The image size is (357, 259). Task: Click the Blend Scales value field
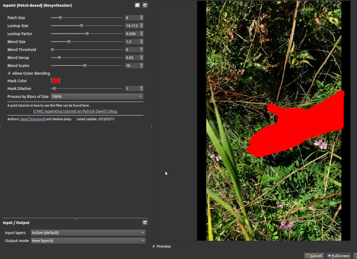[x=132, y=66]
